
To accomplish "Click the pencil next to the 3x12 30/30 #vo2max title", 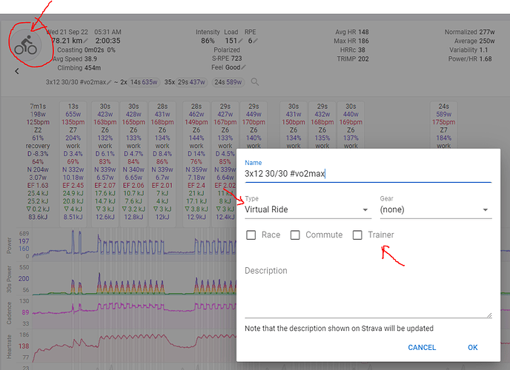I will pyautogui.click(x=109, y=82).
